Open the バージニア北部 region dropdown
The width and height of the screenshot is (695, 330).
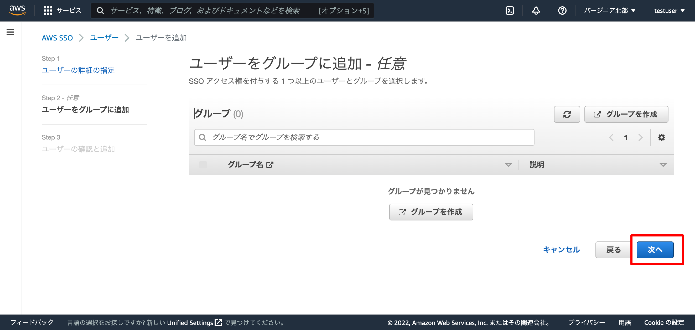point(610,11)
